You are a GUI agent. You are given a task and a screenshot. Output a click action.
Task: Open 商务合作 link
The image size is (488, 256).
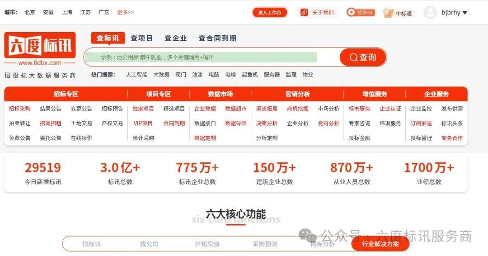tap(452, 138)
